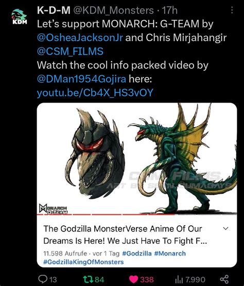Click the pink heart like icon
This screenshot has height=286, width=244.
click(x=133, y=279)
